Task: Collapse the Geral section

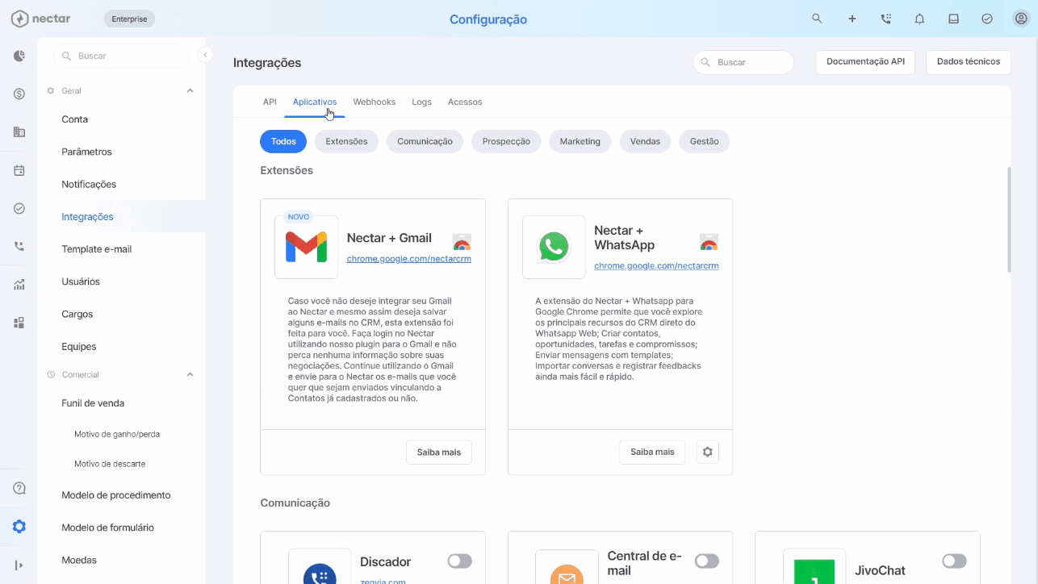Action: point(190,90)
